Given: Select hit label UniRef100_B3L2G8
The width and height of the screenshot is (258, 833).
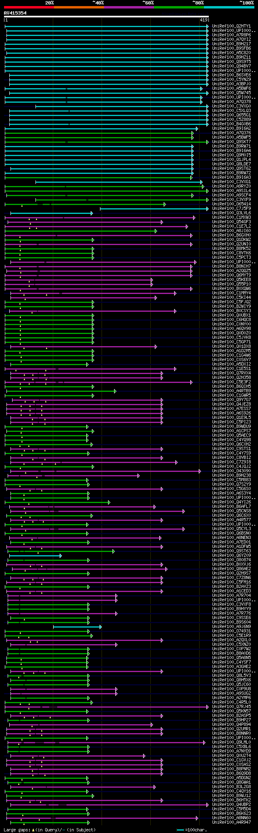Looking at the screenshot, I should 231,786.
